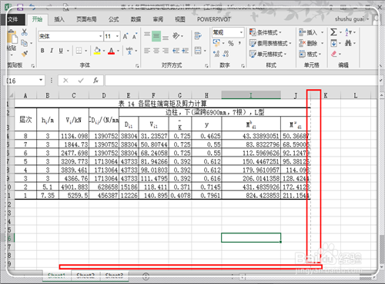This screenshot has width=385, height=284.
Task: Apply the red font color A
Action: [111, 51]
